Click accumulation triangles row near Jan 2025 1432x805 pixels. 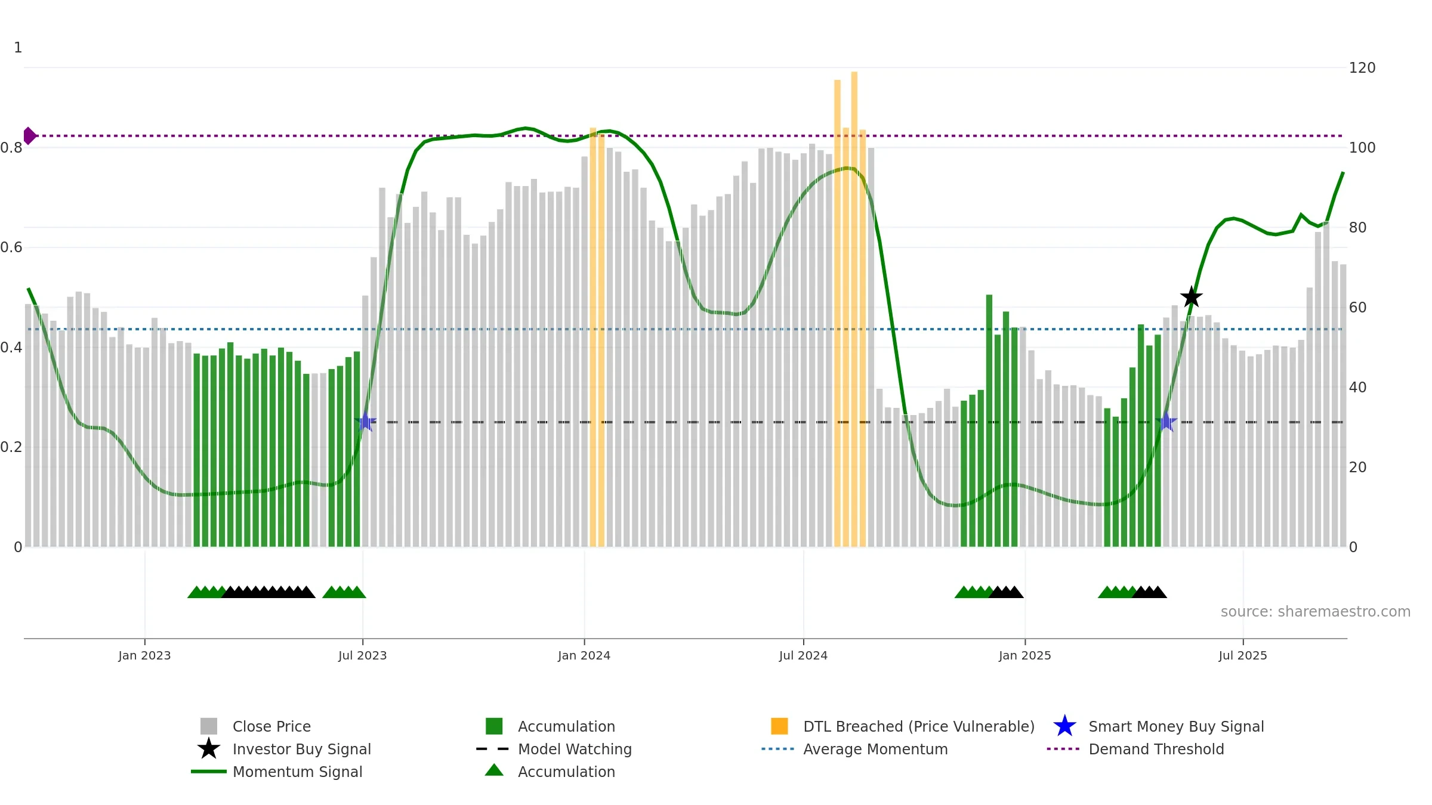click(989, 592)
